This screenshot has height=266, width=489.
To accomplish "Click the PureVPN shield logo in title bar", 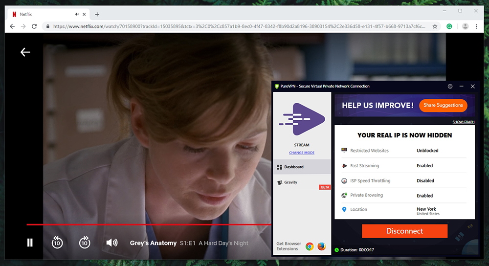I will coord(277,87).
